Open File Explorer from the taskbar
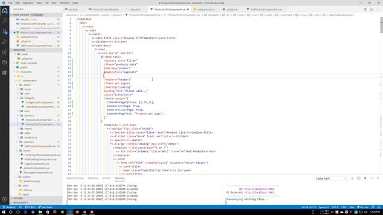This screenshot has width=383, height=215. 40,212
